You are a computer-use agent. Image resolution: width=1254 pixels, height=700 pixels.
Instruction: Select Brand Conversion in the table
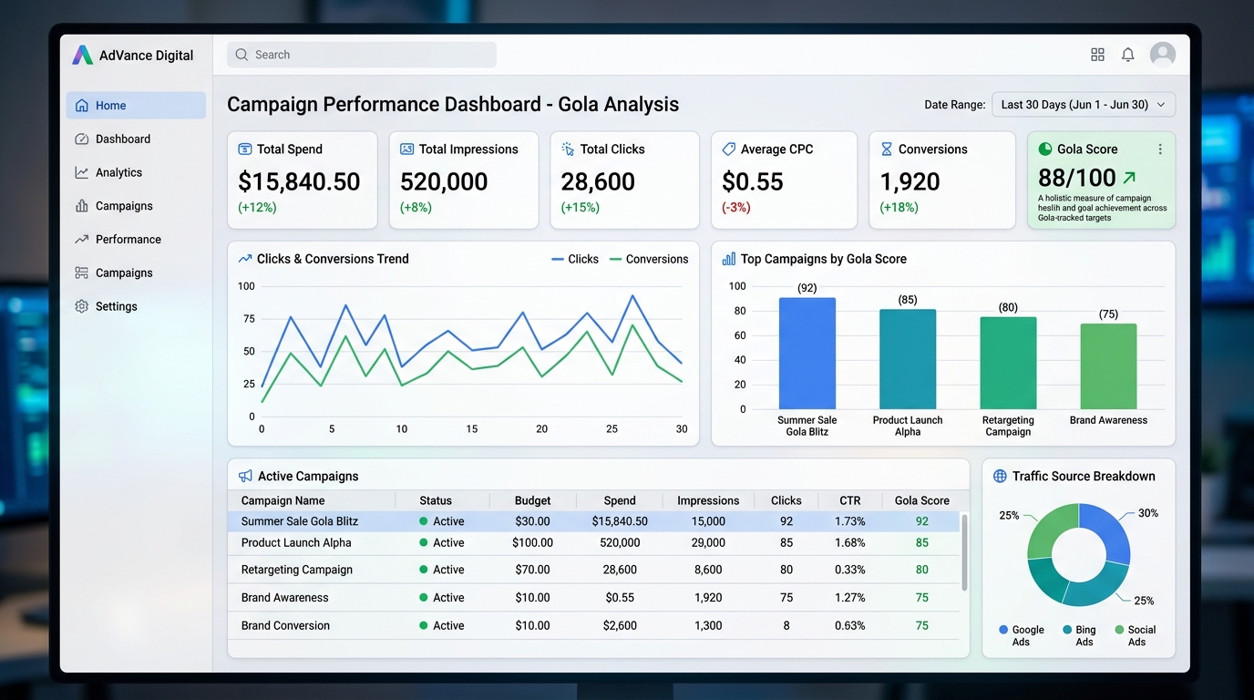286,626
